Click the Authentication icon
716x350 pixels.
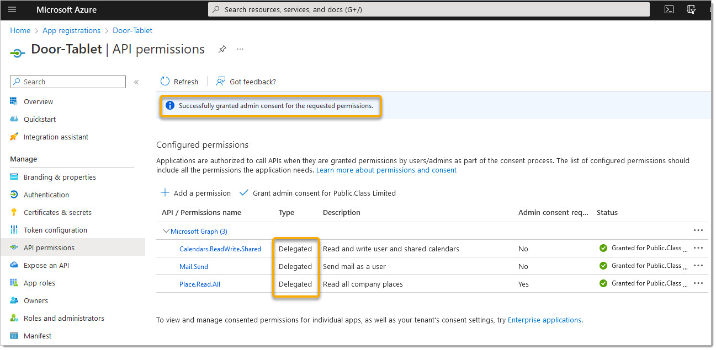pyautogui.click(x=14, y=195)
